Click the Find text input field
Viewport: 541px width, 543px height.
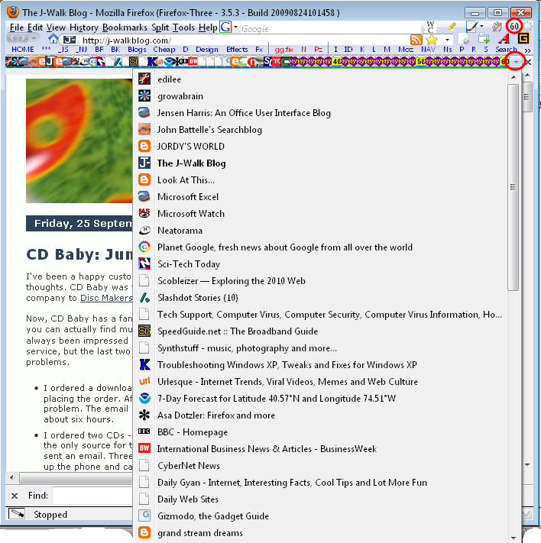pyautogui.click(x=93, y=496)
